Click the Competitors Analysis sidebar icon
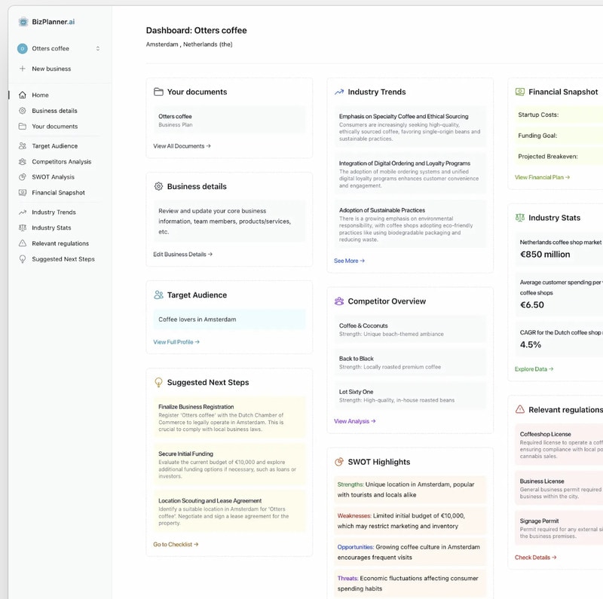The height and width of the screenshot is (599, 603). pyautogui.click(x=23, y=161)
